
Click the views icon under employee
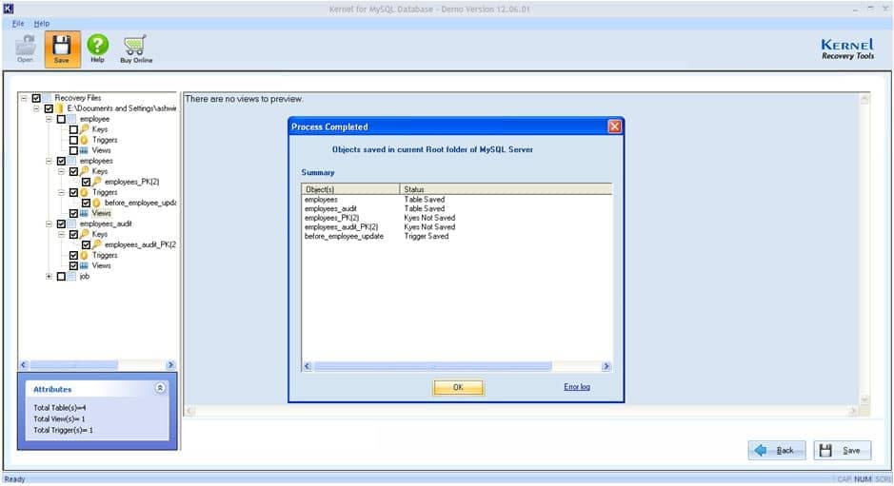pyautogui.click(x=85, y=150)
